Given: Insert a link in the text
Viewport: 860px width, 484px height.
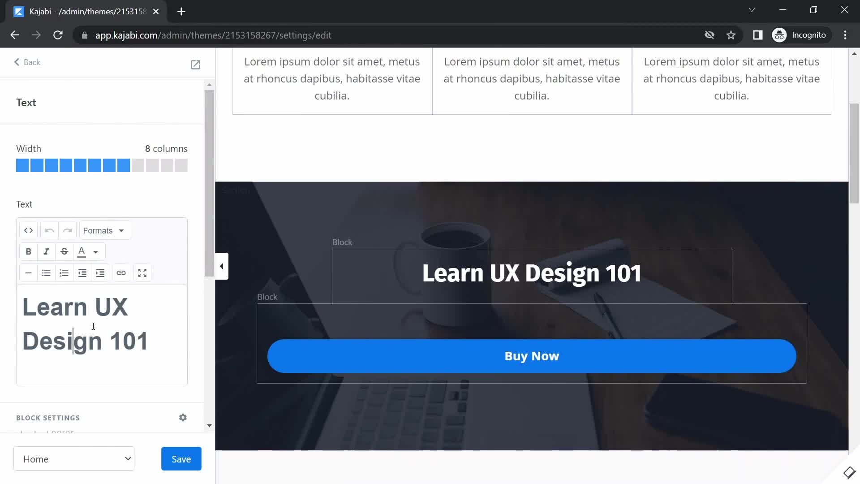Looking at the screenshot, I should click(121, 273).
